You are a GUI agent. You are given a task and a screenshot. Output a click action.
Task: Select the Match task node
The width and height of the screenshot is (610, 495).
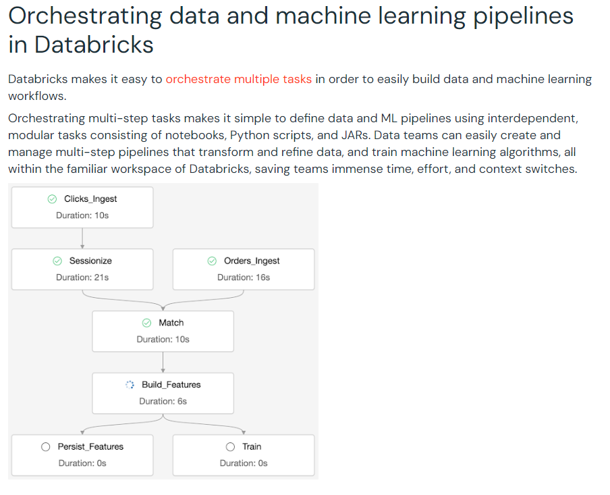(163, 331)
